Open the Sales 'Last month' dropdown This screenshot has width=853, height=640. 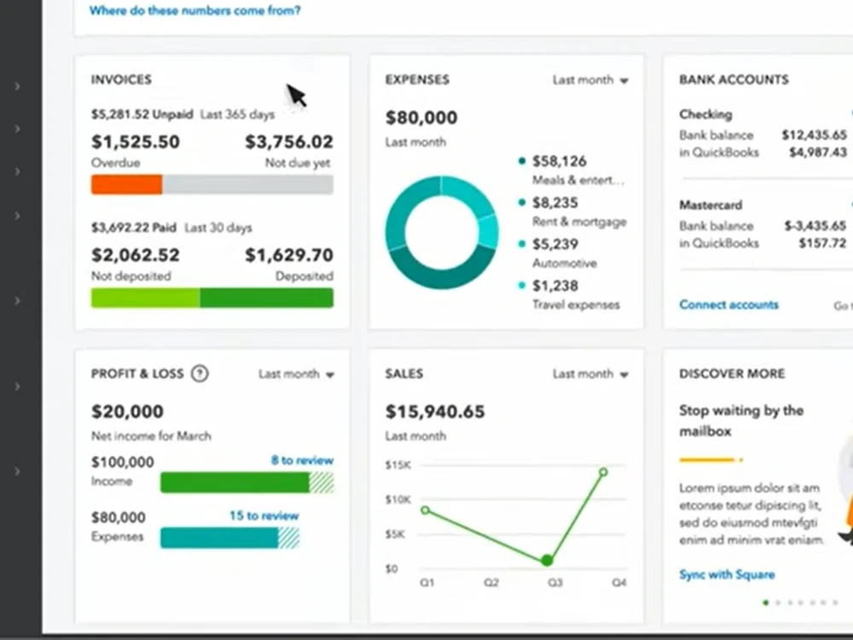pyautogui.click(x=590, y=374)
